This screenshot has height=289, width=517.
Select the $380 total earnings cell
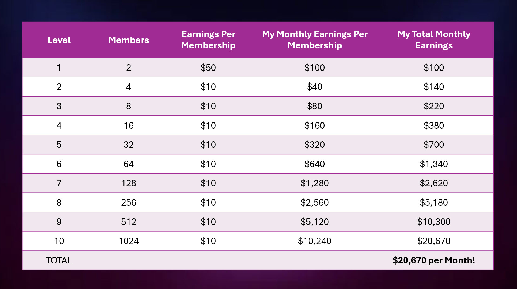[x=434, y=125]
